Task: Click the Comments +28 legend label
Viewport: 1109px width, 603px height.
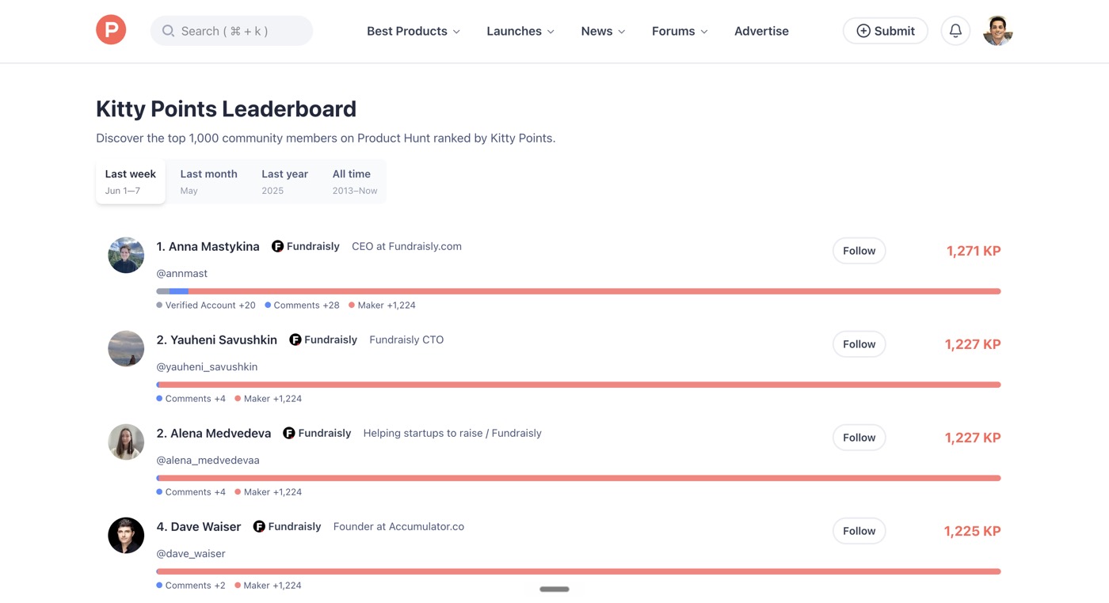Action: tap(302, 305)
